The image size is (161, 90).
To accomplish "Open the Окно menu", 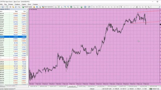I will pos(29,4).
